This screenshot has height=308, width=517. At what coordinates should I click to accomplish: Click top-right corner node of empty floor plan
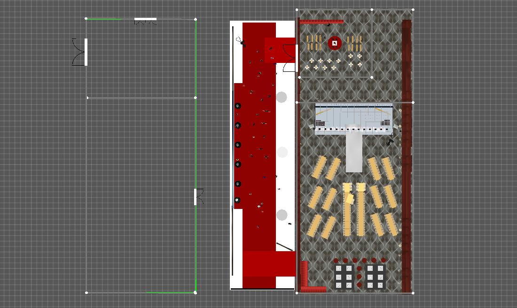coord(196,19)
